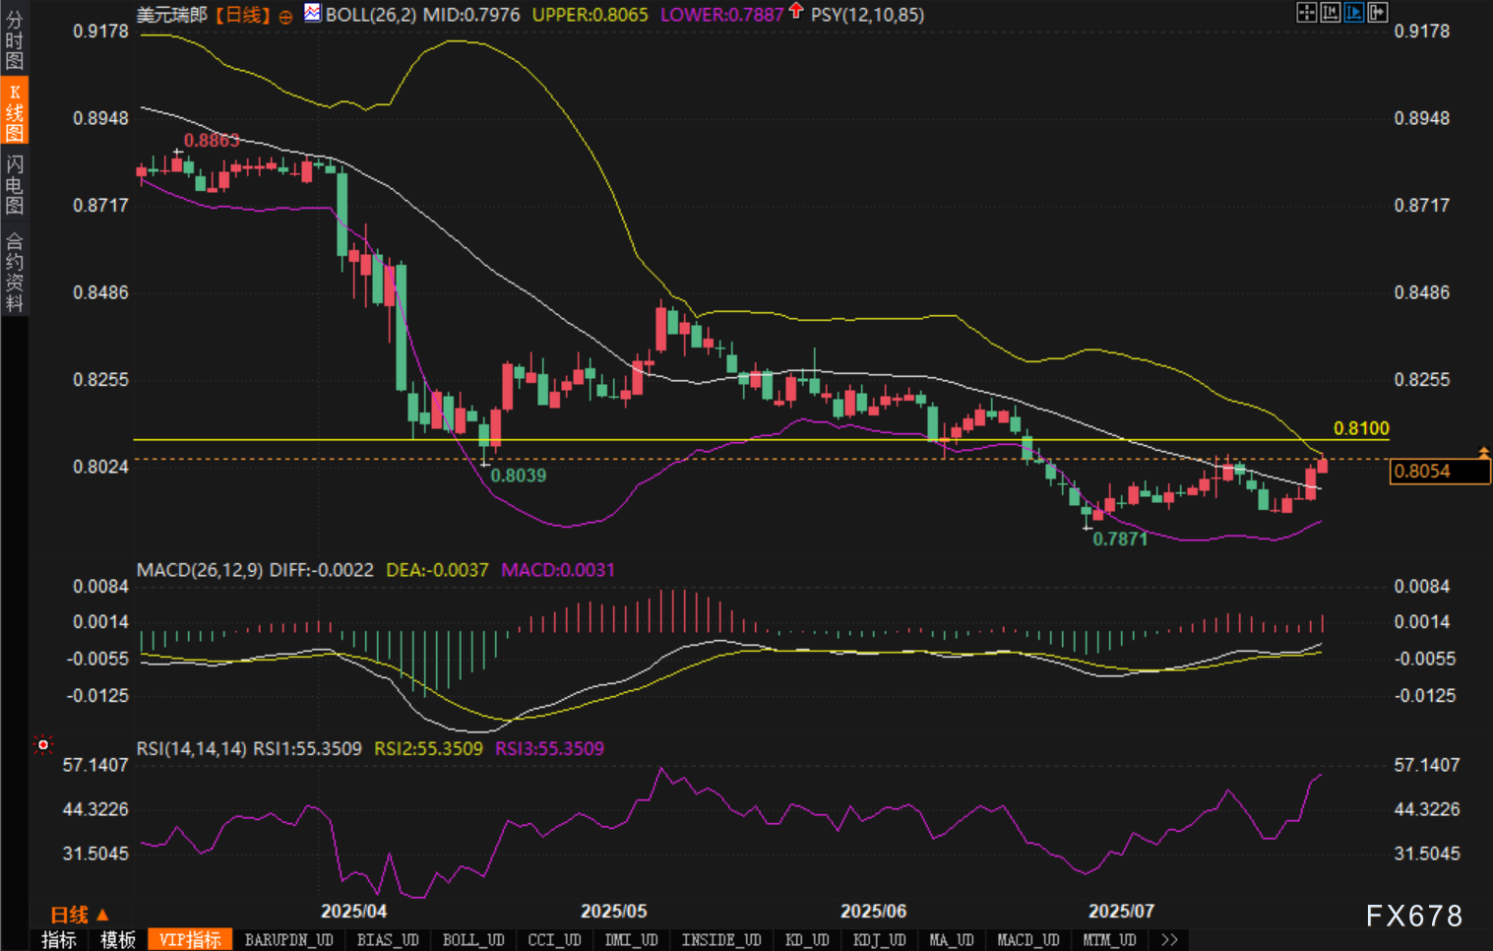Click the orange price alert marker at right axis
Viewport: 1493px width, 951px height.
[x=1483, y=453]
